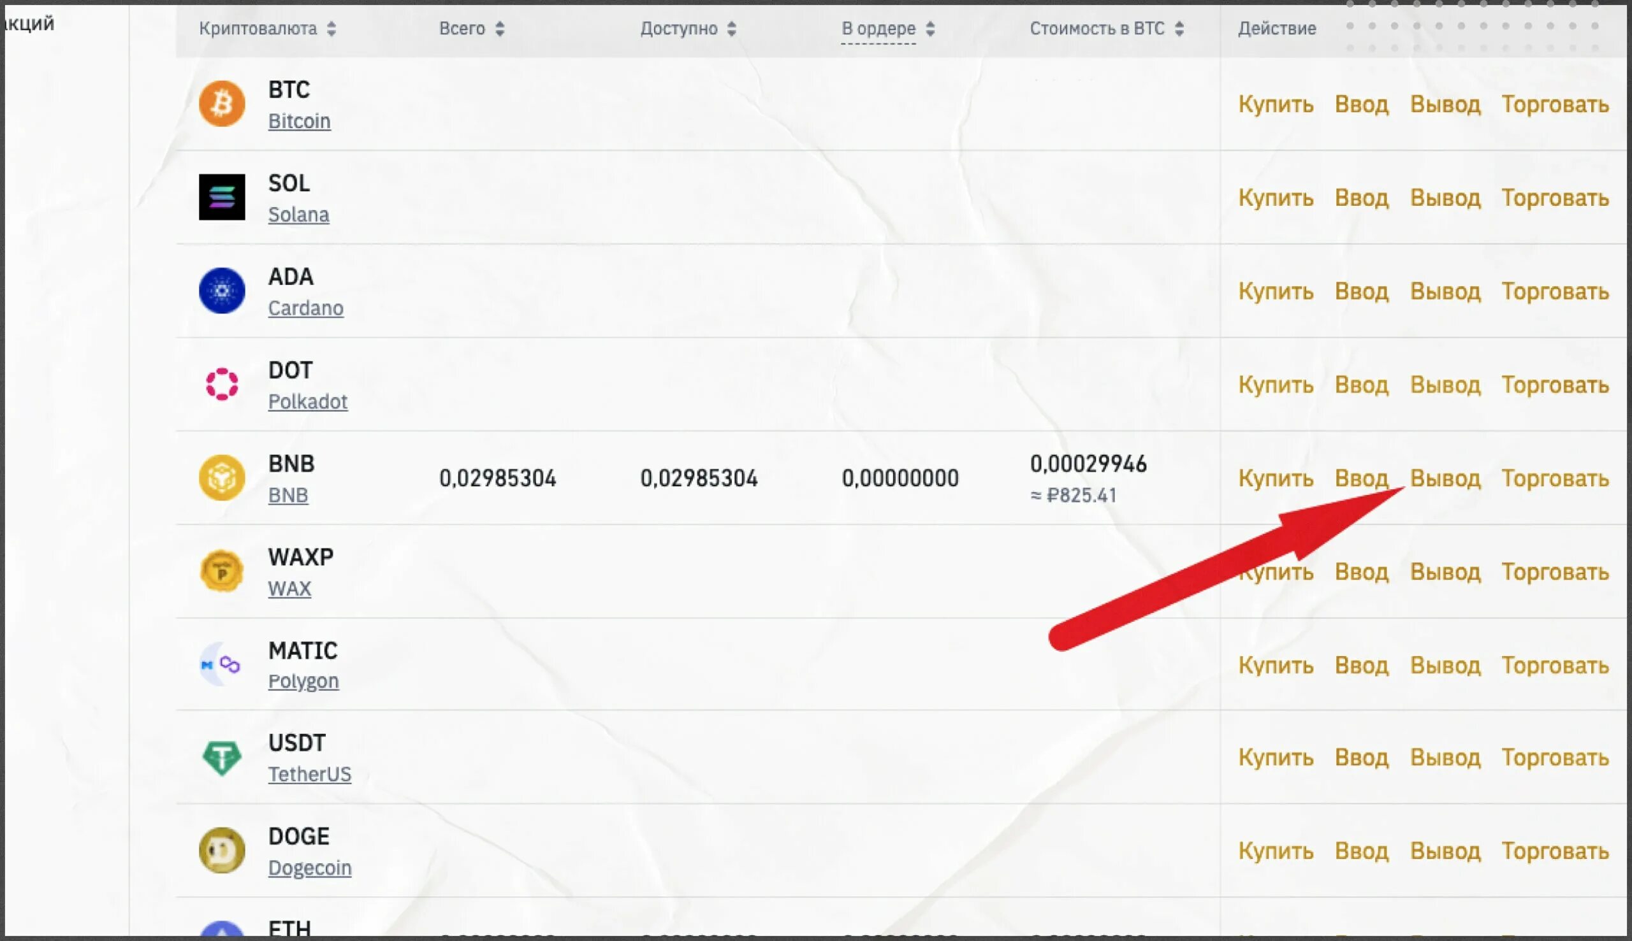Click the Solana logo icon
The width and height of the screenshot is (1632, 941).
pyautogui.click(x=222, y=197)
